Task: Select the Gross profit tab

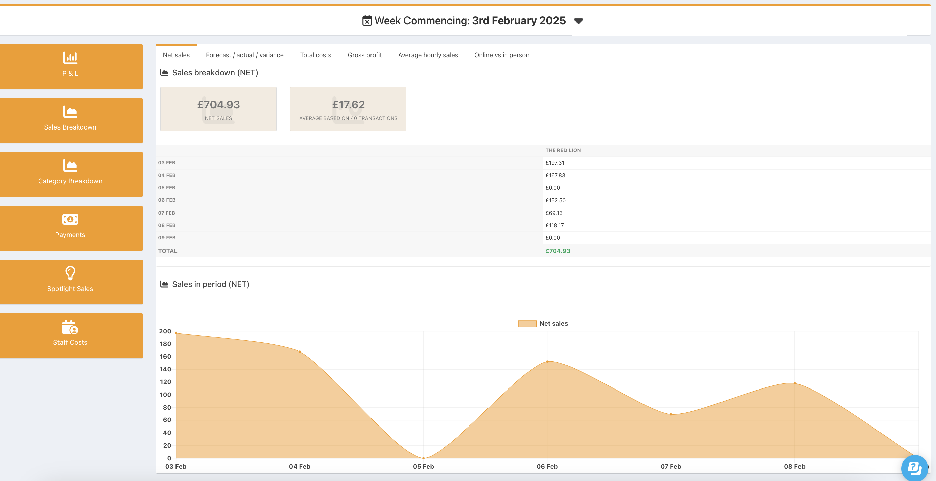Action: click(364, 55)
